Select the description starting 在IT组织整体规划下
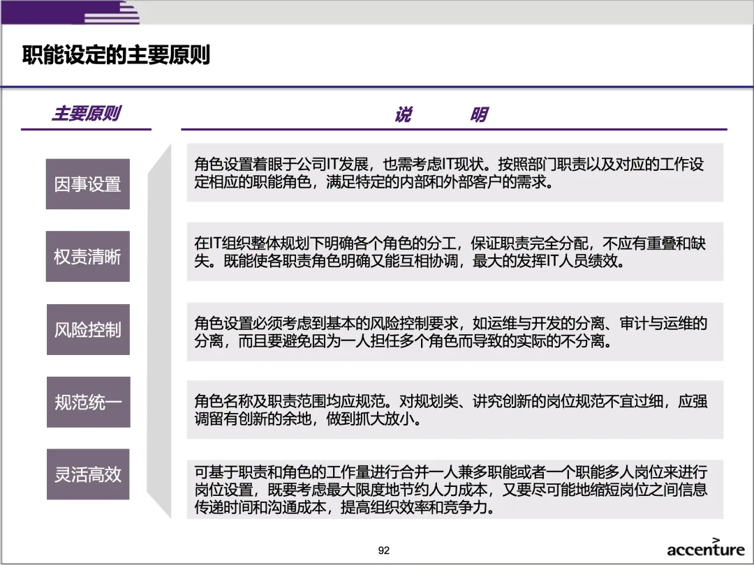 [x=455, y=252]
